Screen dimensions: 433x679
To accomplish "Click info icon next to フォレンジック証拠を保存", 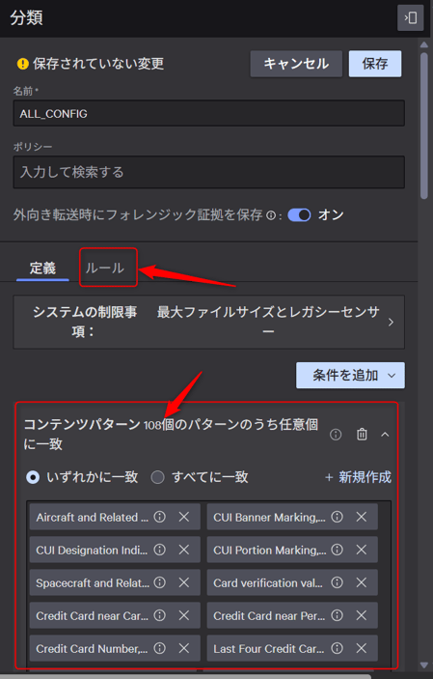I will [271, 215].
